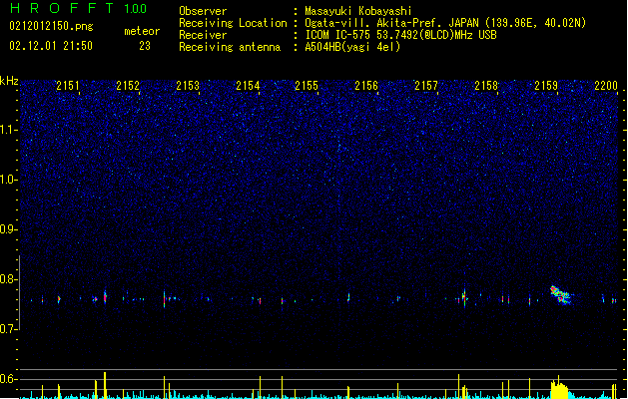Select the file name 0212012150.png
This screenshot has height=399, width=628.
(x=51, y=27)
